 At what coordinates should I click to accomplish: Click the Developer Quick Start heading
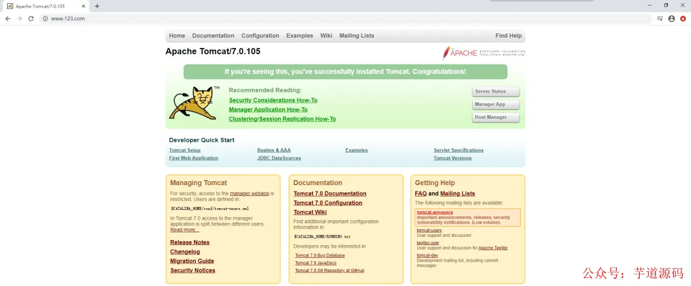click(x=202, y=140)
